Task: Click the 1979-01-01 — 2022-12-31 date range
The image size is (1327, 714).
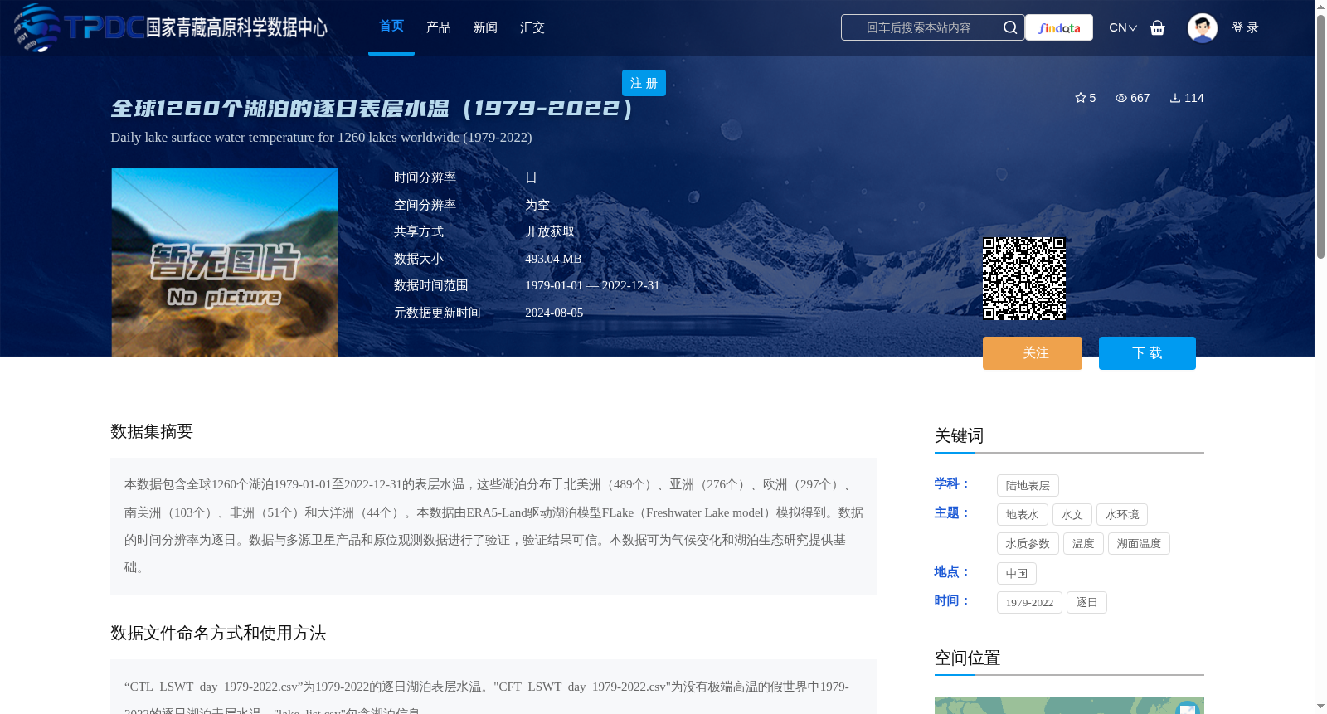Action: click(x=592, y=285)
